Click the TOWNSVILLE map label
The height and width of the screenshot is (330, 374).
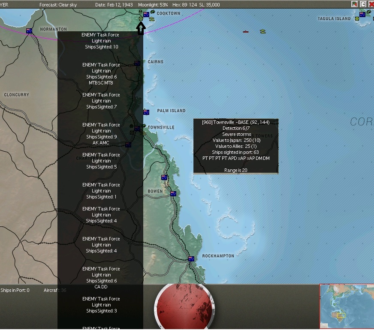161,127
